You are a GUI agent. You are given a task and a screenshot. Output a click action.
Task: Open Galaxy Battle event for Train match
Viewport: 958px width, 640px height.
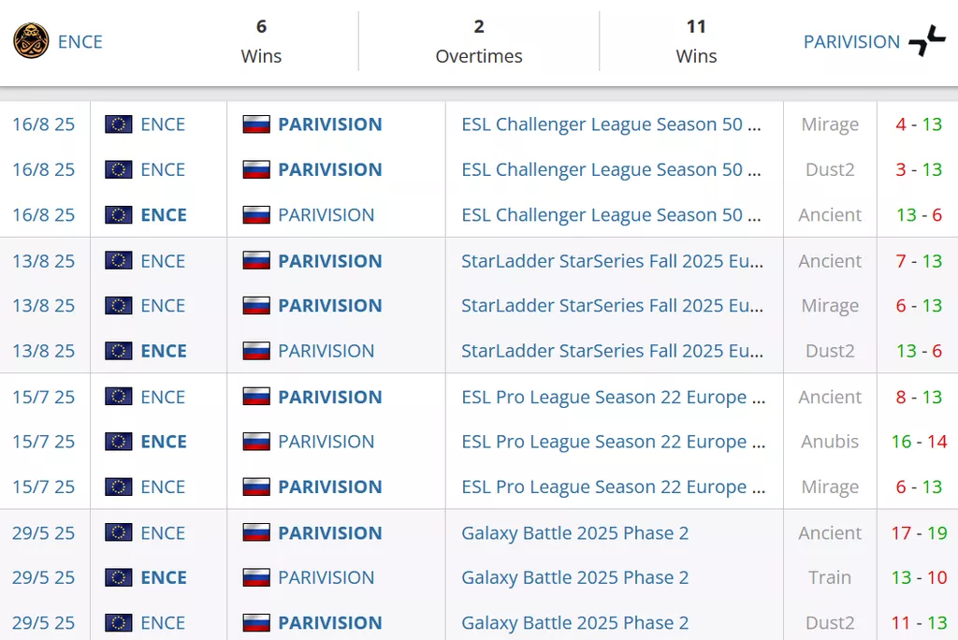tap(574, 577)
